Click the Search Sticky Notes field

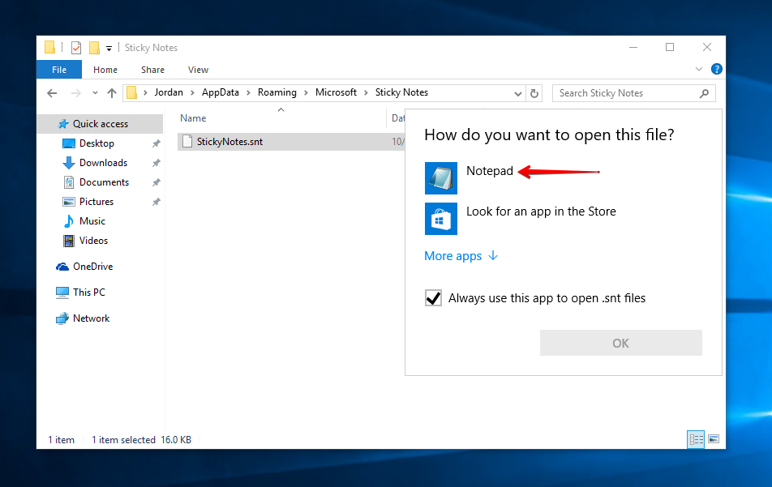pyautogui.click(x=624, y=93)
